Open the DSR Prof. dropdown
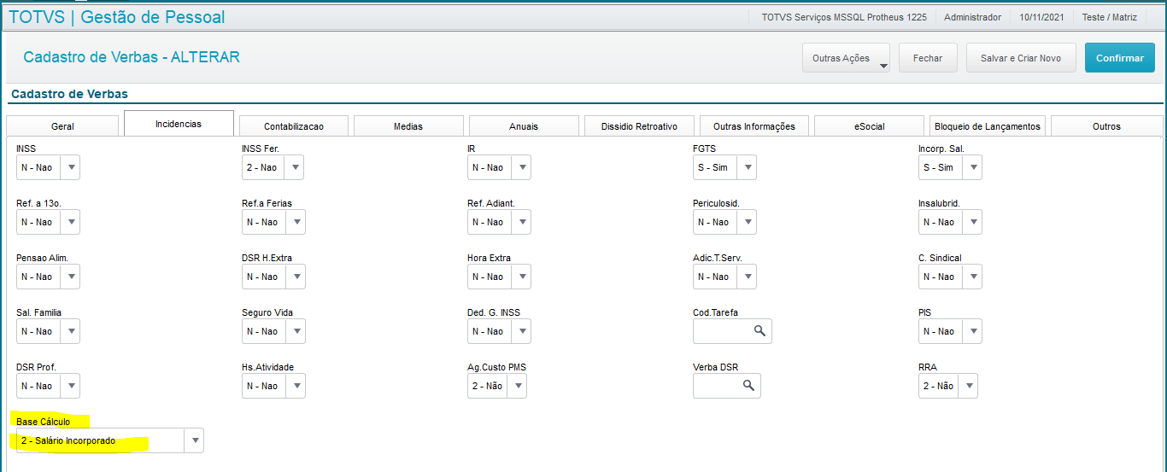 click(x=70, y=386)
